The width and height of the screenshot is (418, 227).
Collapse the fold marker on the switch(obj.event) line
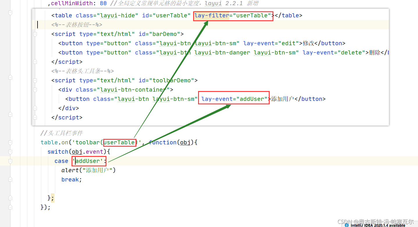point(10,152)
